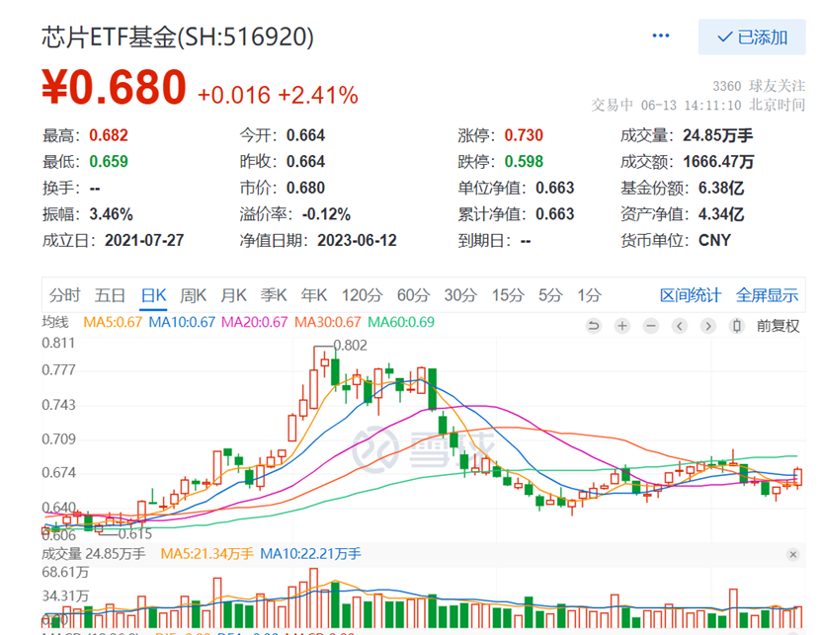Image resolution: width=821 pixels, height=635 pixels.
Task: Click the 均线 indicator label
Action: pos(55,322)
